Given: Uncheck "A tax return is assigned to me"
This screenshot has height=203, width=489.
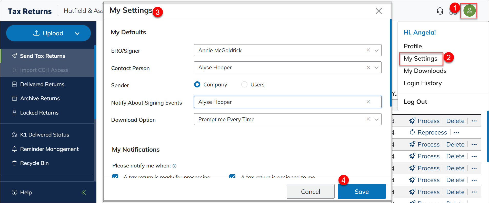Looking at the screenshot, I should pos(232,176).
